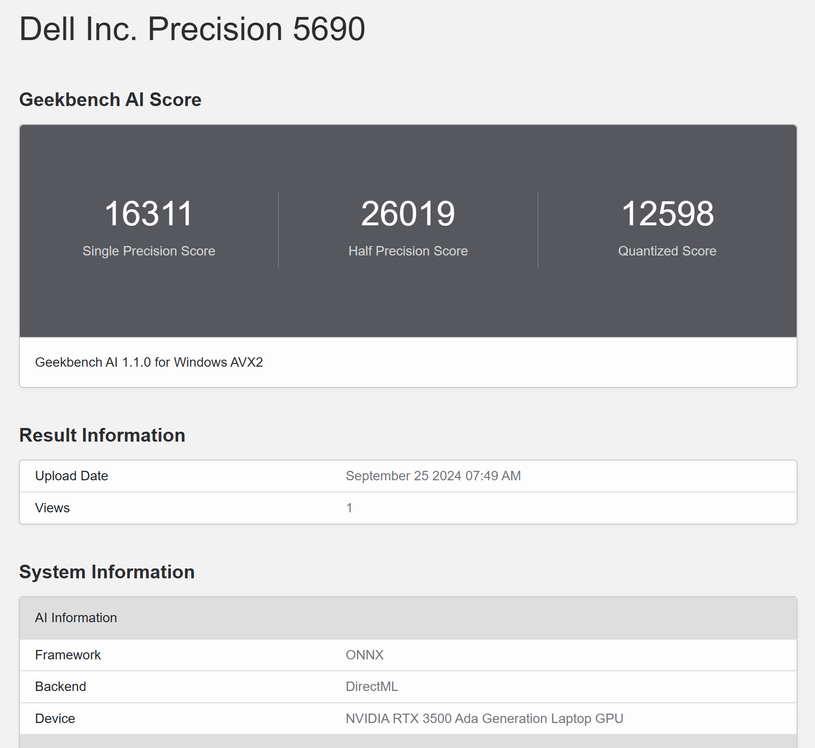Click the Dell Inc. Precision 5690 title
The width and height of the screenshot is (815, 748).
192,29
